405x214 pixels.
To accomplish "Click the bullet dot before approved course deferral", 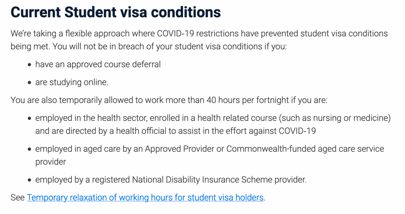I will pos(30,65).
